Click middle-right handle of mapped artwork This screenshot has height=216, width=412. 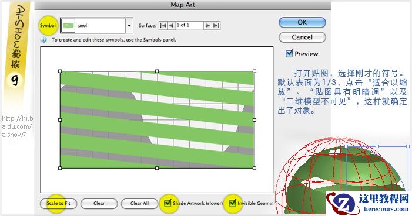click(x=254, y=120)
